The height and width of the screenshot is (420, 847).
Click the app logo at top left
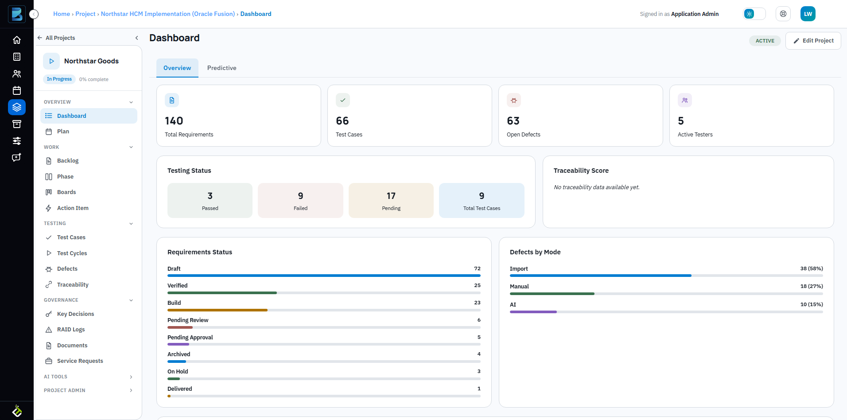click(x=17, y=14)
